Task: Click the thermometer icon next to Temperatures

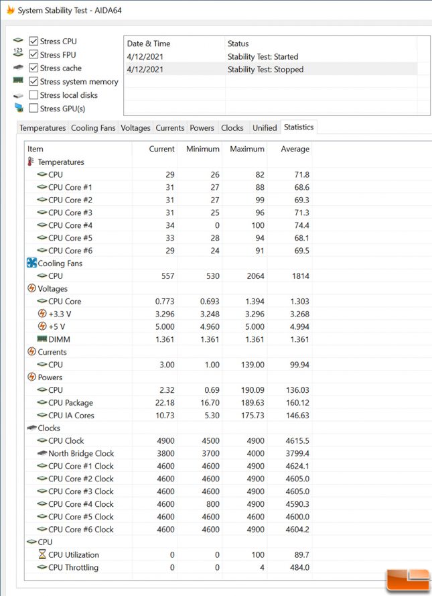Action: [x=30, y=162]
